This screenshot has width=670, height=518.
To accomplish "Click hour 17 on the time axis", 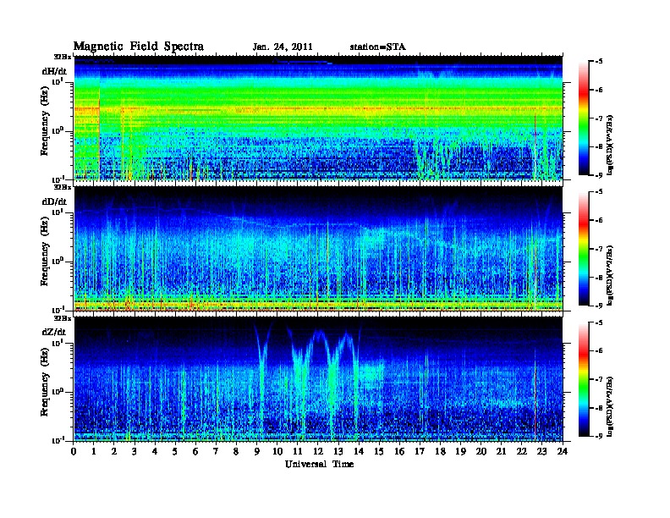I will click(x=420, y=451).
